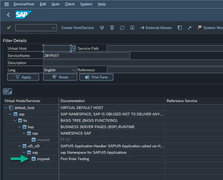Toggle display/change mode pencil icon
Viewport: 223px width, 180px height.
(x=102, y=28)
